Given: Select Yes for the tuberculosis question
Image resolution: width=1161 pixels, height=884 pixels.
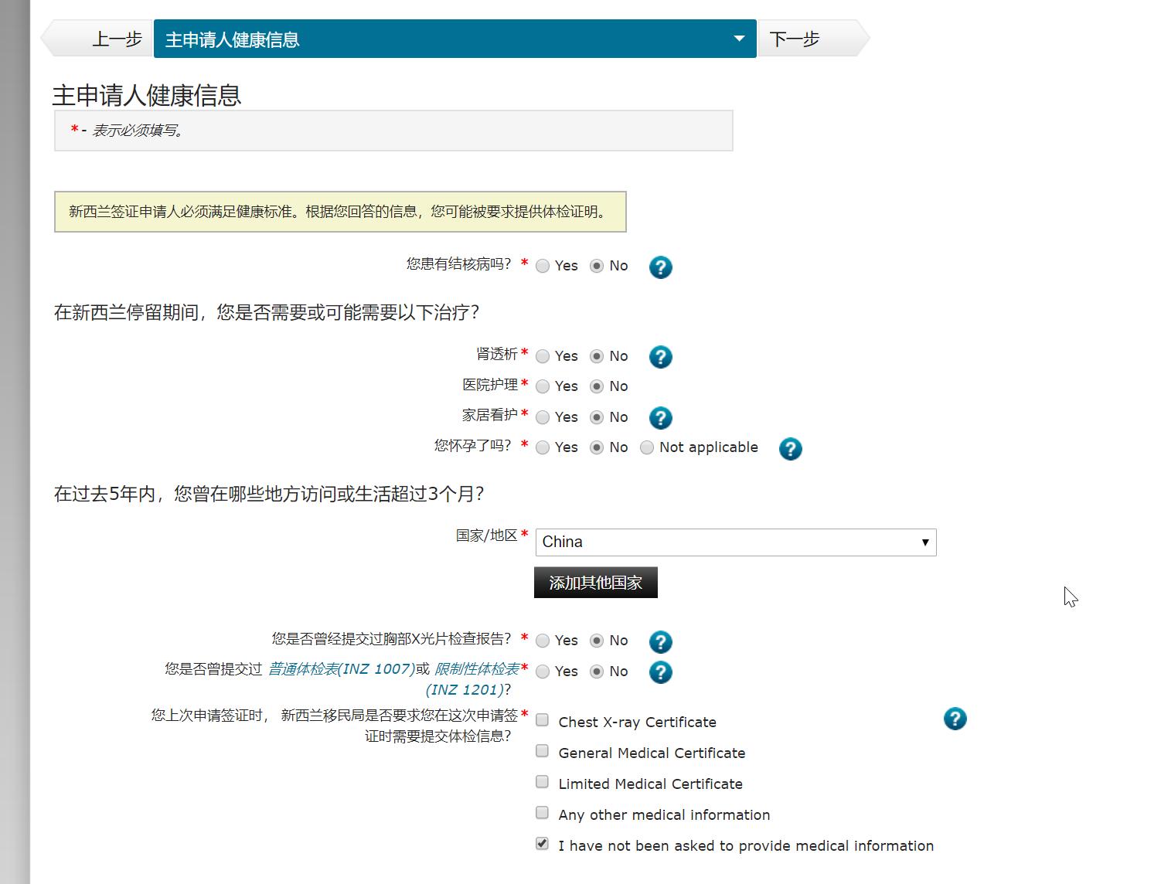Looking at the screenshot, I should (543, 265).
